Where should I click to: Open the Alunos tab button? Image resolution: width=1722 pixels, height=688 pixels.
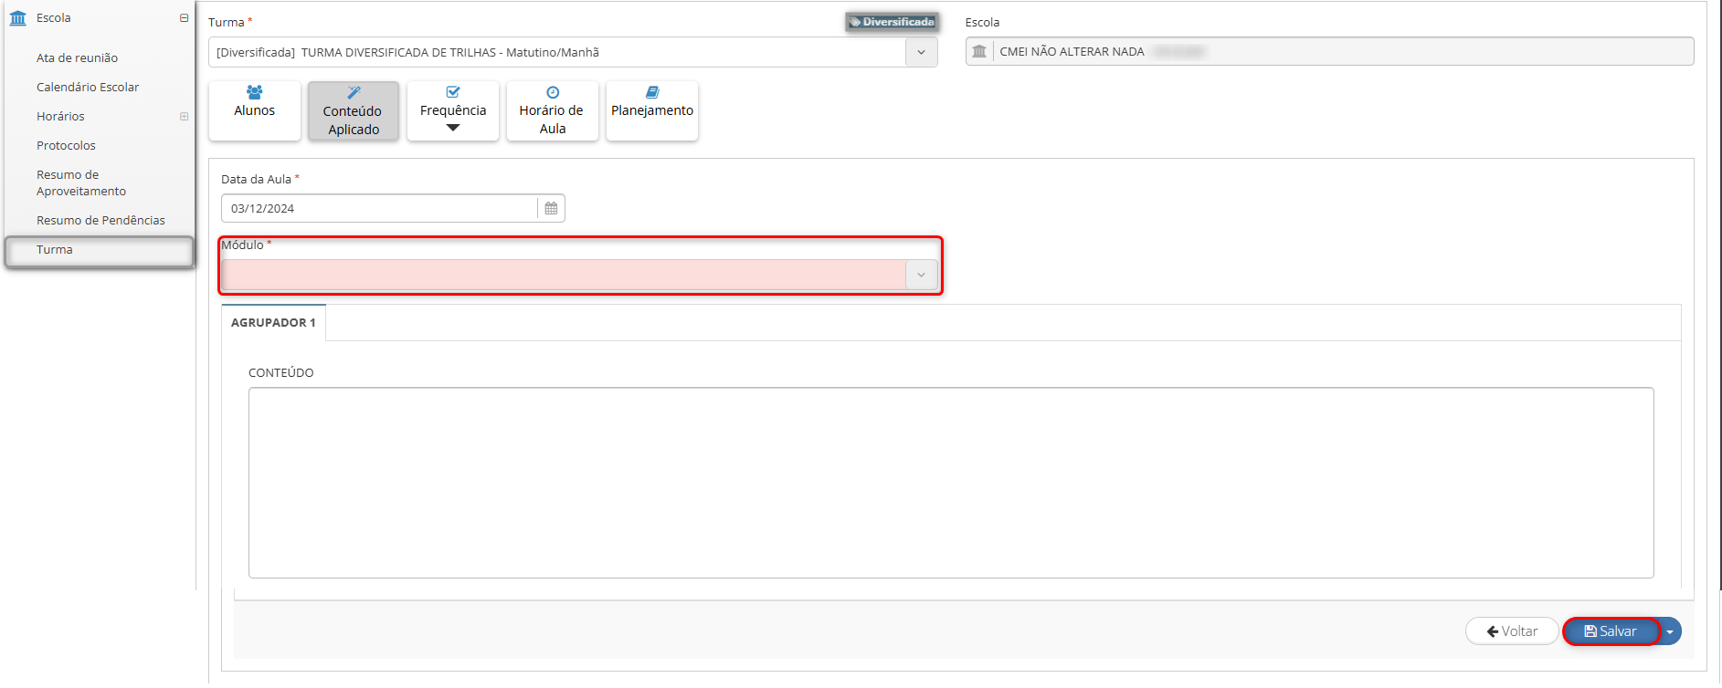tap(254, 110)
